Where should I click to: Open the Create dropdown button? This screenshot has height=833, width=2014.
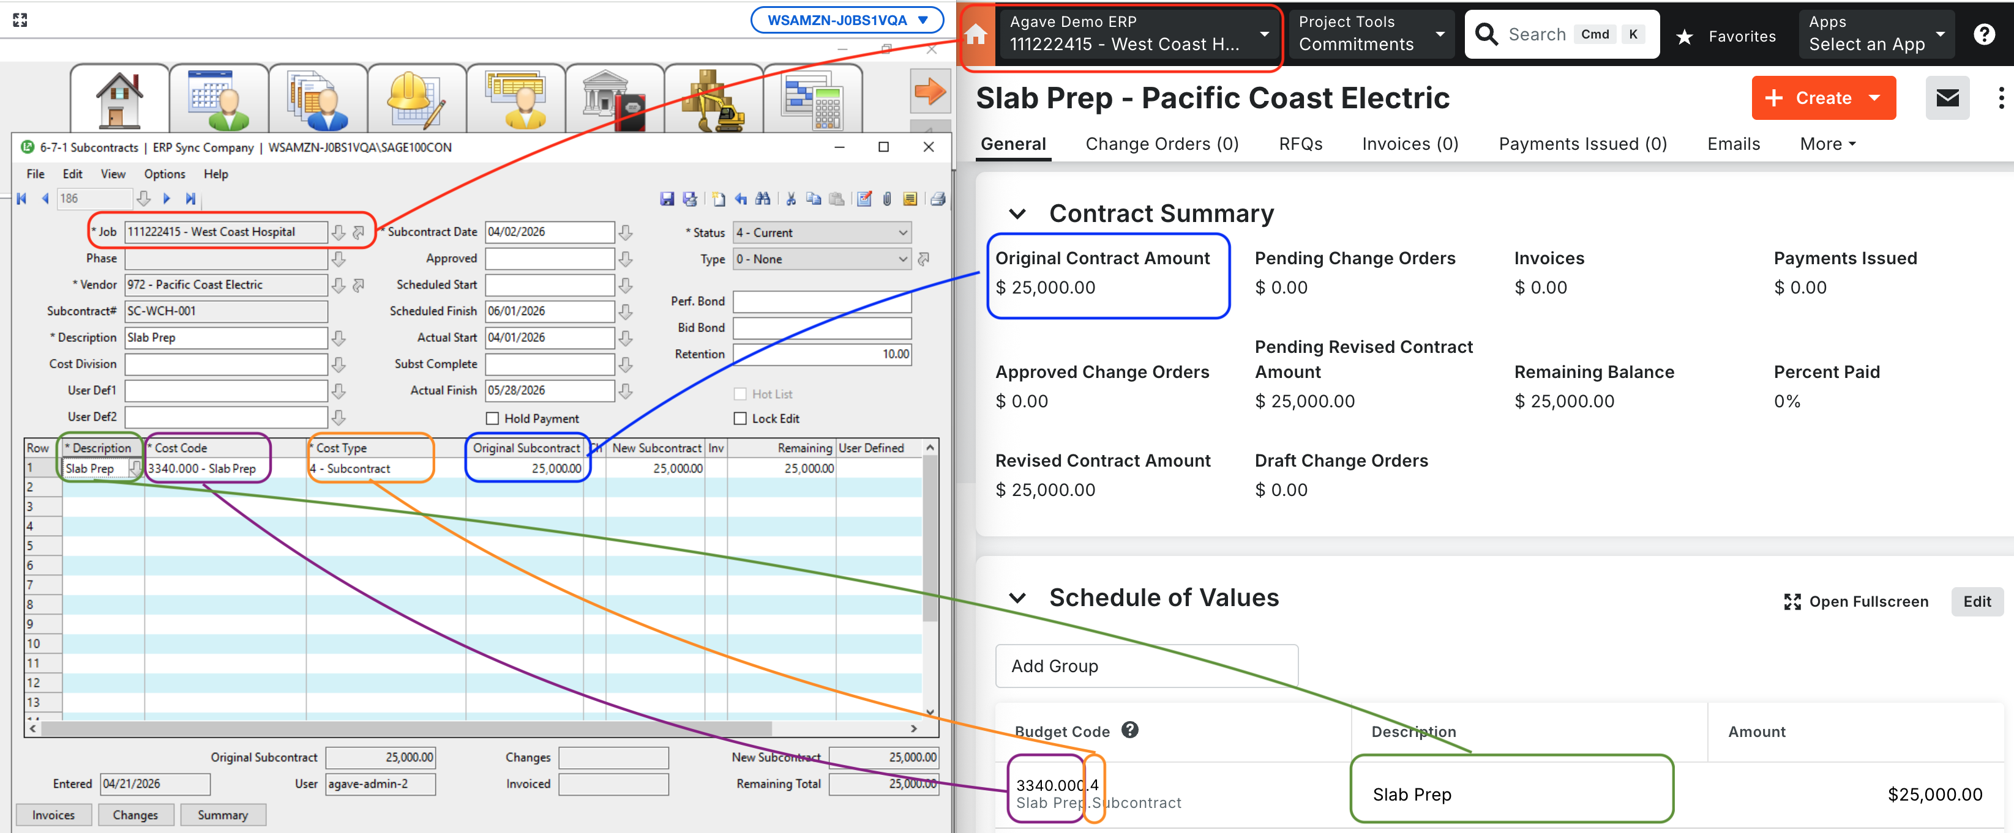point(1823,98)
